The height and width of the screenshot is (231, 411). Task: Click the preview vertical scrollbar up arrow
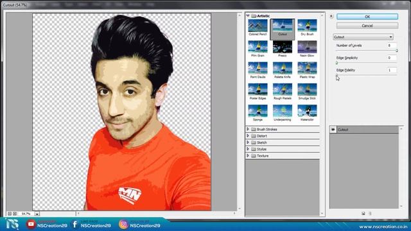(239, 15)
